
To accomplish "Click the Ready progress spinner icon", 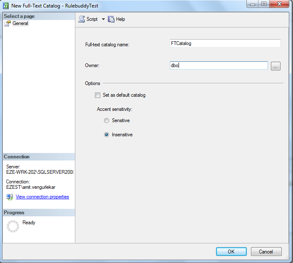I will (13, 226).
